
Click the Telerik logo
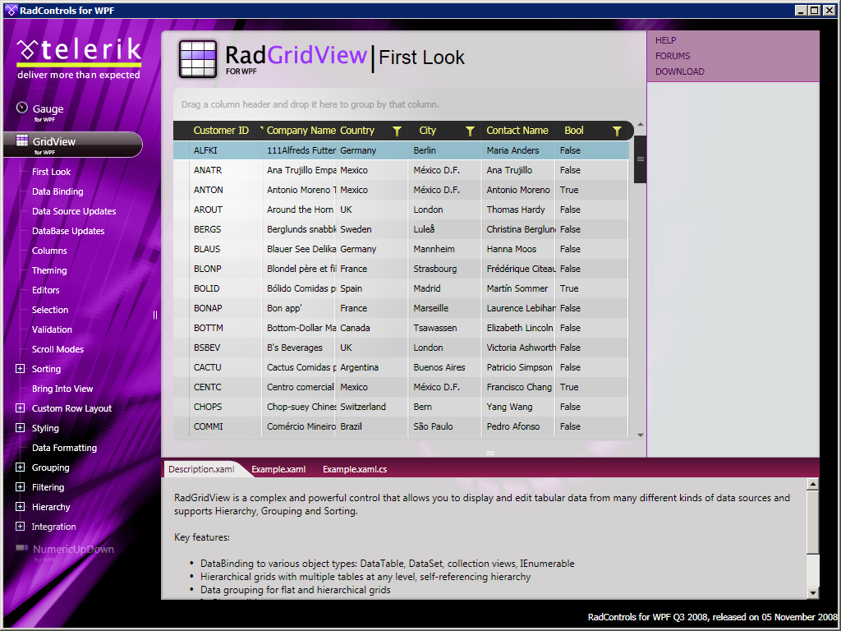[x=80, y=58]
